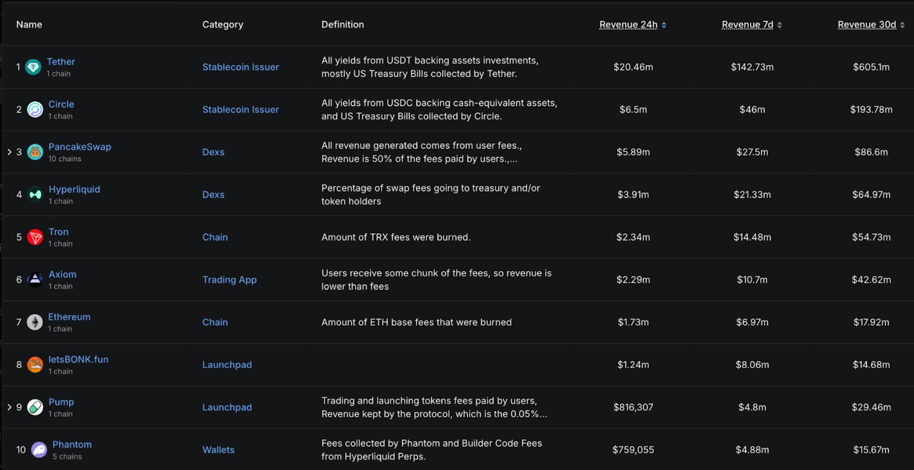Click the Revenue 30d column header

point(867,25)
